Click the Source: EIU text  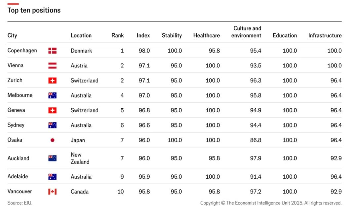[20, 203]
